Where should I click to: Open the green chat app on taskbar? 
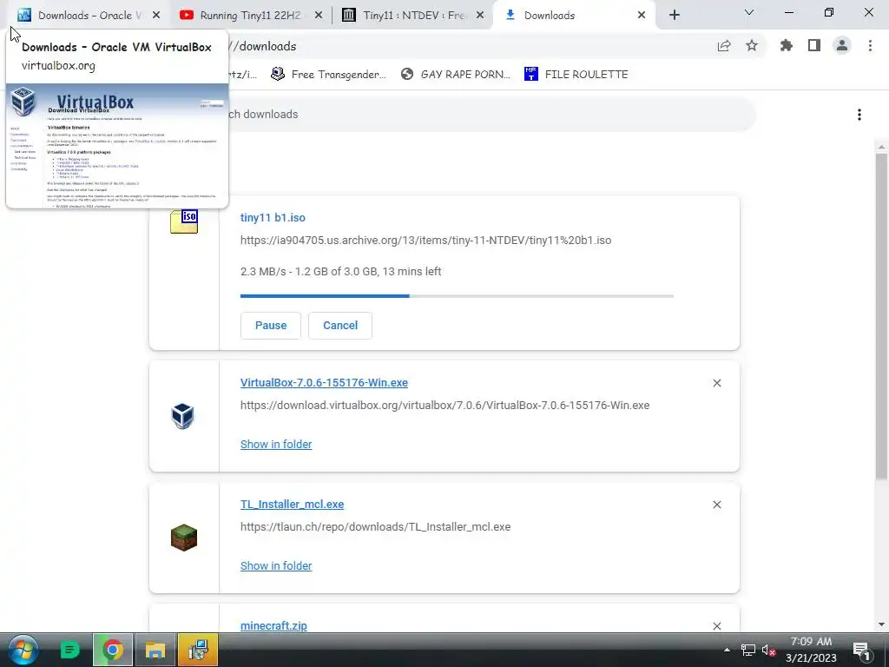point(69,650)
